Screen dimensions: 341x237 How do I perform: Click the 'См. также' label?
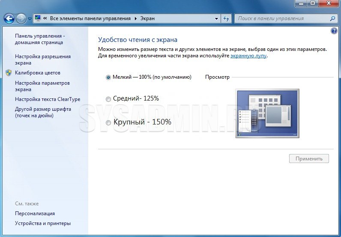tap(27, 204)
